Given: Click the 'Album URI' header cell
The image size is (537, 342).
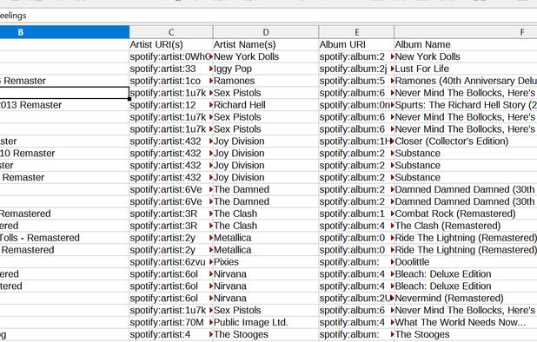Looking at the screenshot, I should (x=356, y=44).
